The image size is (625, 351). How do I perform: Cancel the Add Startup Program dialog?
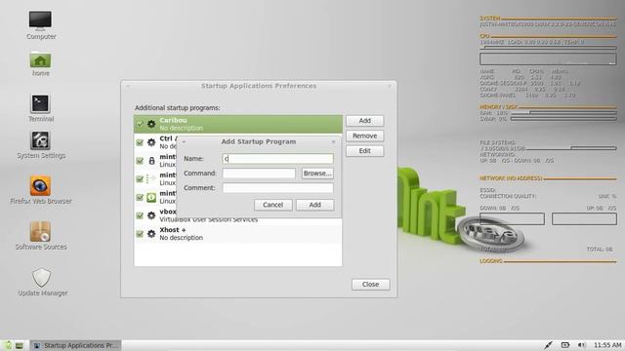tap(273, 205)
